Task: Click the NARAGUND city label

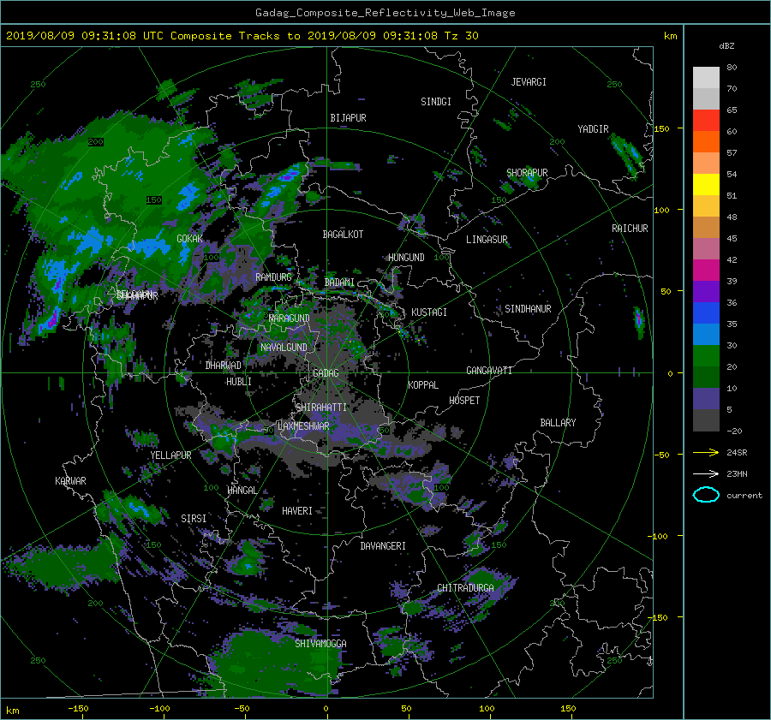Action: (x=290, y=318)
